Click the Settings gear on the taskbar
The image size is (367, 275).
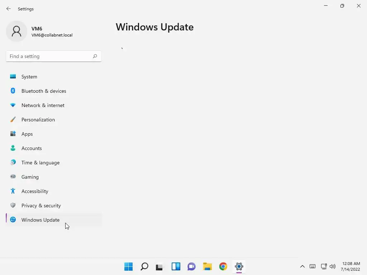point(239,266)
